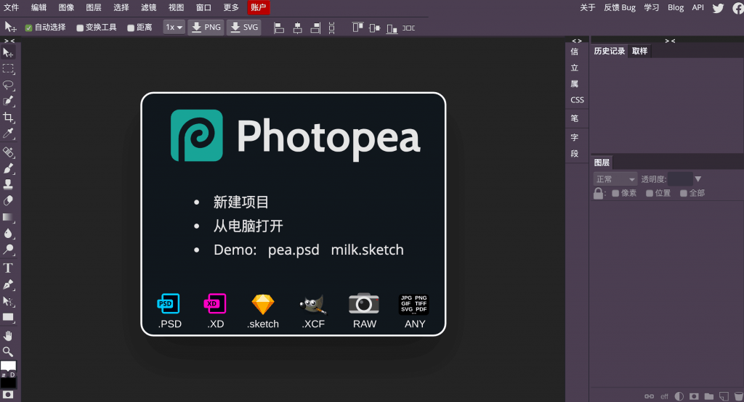
Task: Select the Crop tool
Action: click(8, 117)
